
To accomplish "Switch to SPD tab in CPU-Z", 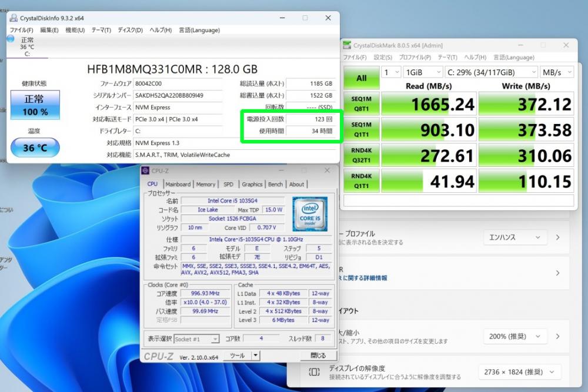I will (x=228, y=185).
